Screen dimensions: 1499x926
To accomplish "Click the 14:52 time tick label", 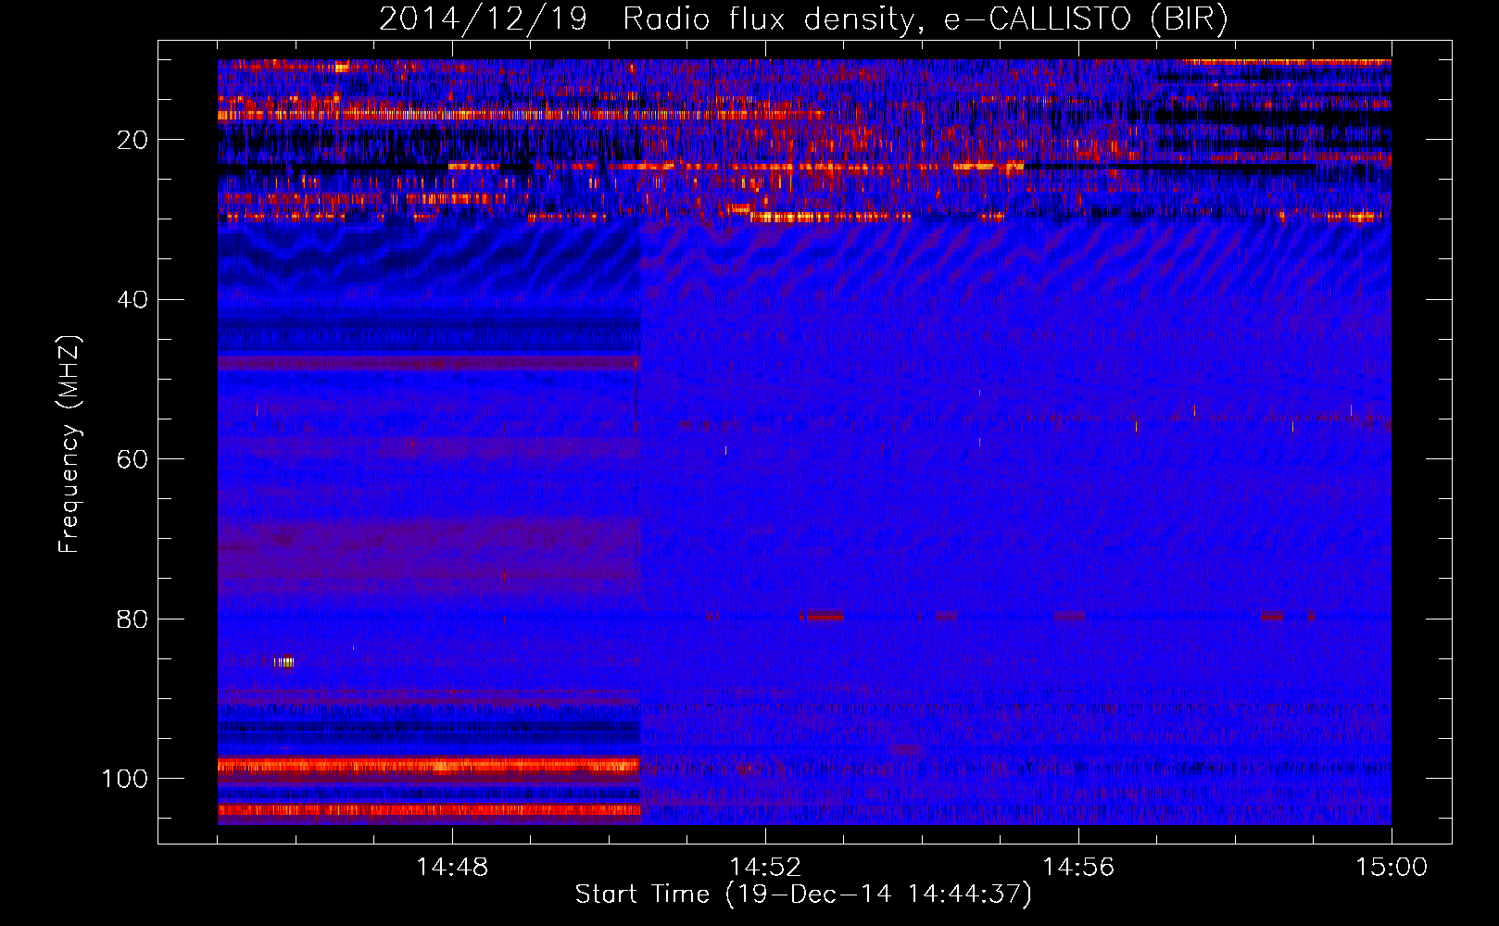I will click(x=765, y=868).
